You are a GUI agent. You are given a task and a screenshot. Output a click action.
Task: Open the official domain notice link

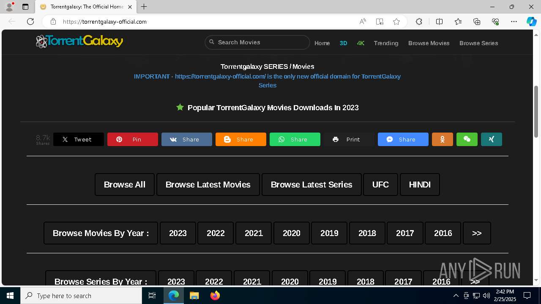coord(267,81)
